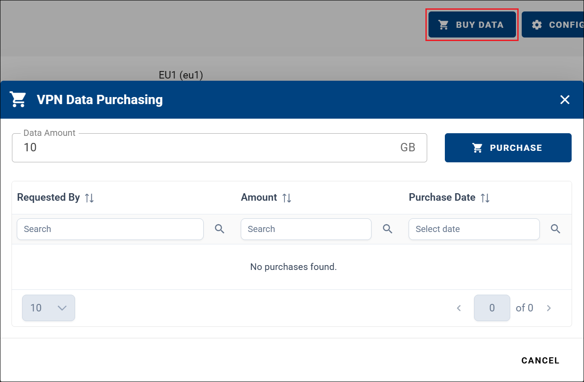Sort by Purchase Date column
This screenshot has height=382, width=584.
(x=485, y=198)
